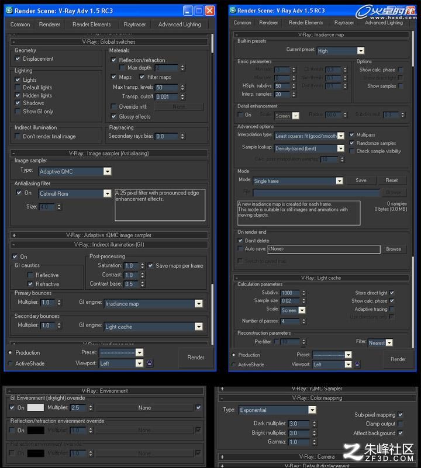Toggle Reflection/refraction checkbox

[x=113, y=60]
